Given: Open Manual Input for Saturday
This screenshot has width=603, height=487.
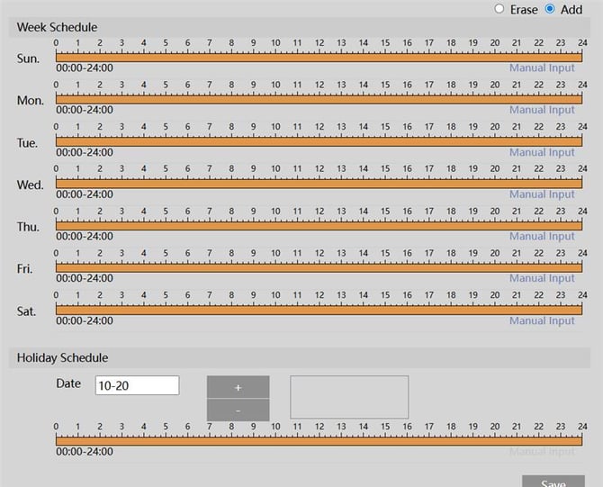Looking at the screenshot, I should coord(542,320).
